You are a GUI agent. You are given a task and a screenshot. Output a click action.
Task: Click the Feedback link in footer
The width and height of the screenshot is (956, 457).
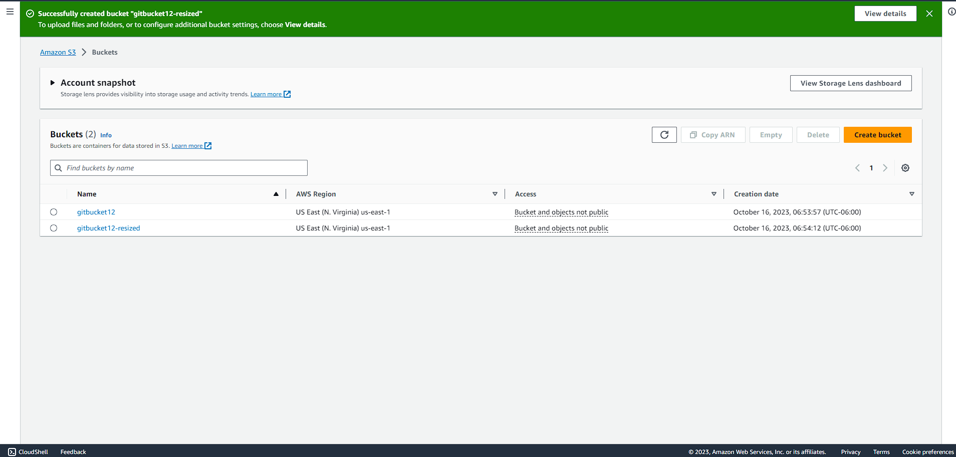73,452
